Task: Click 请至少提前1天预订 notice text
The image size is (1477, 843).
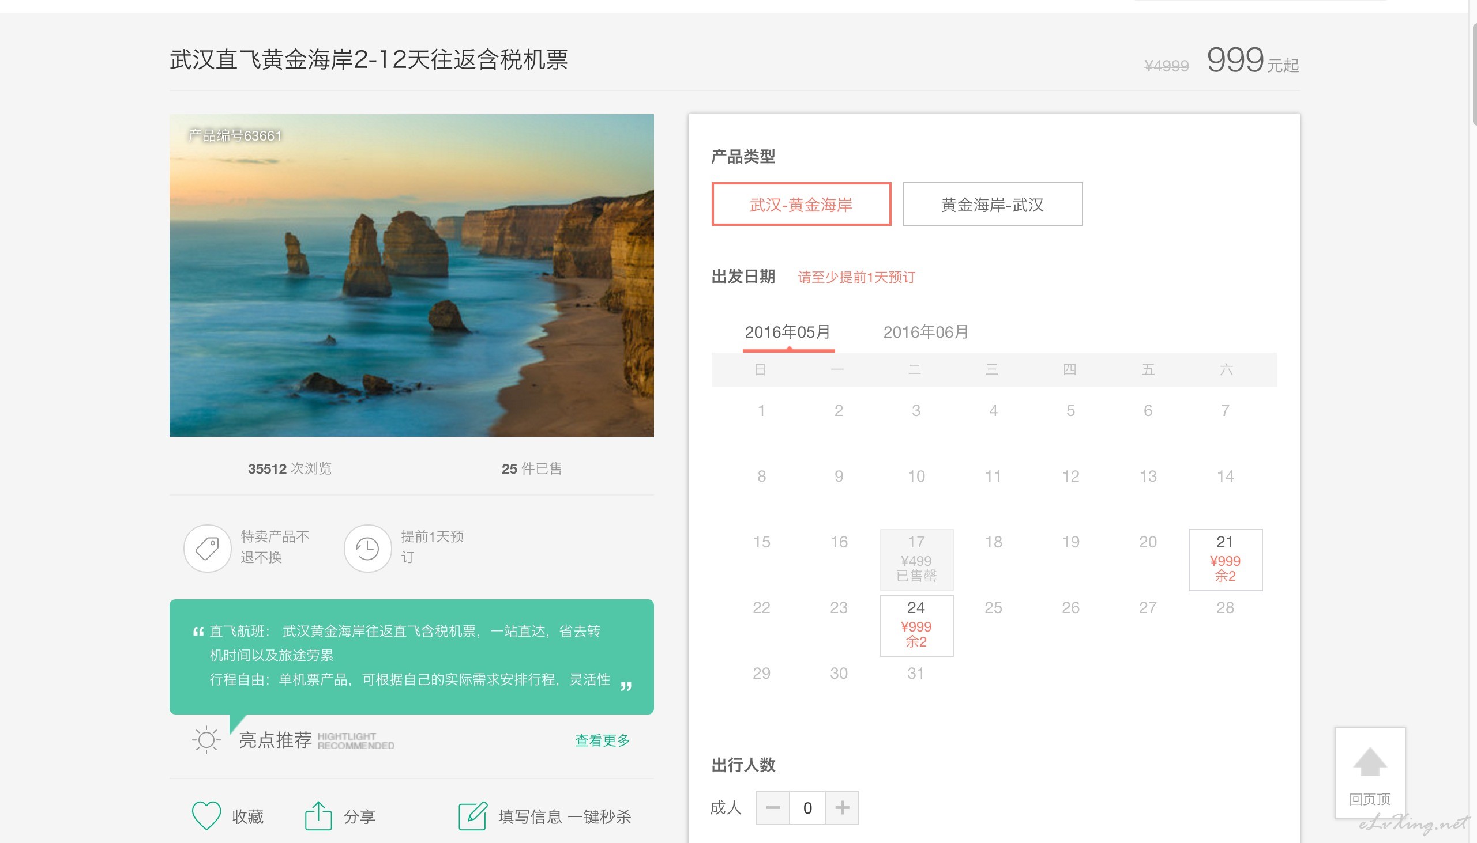Action: 856,277
